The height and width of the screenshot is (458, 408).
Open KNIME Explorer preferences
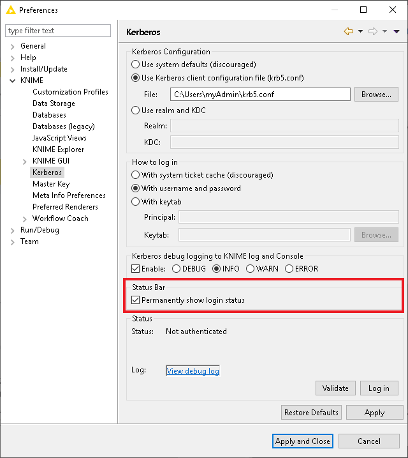click(x=58, y=149)
